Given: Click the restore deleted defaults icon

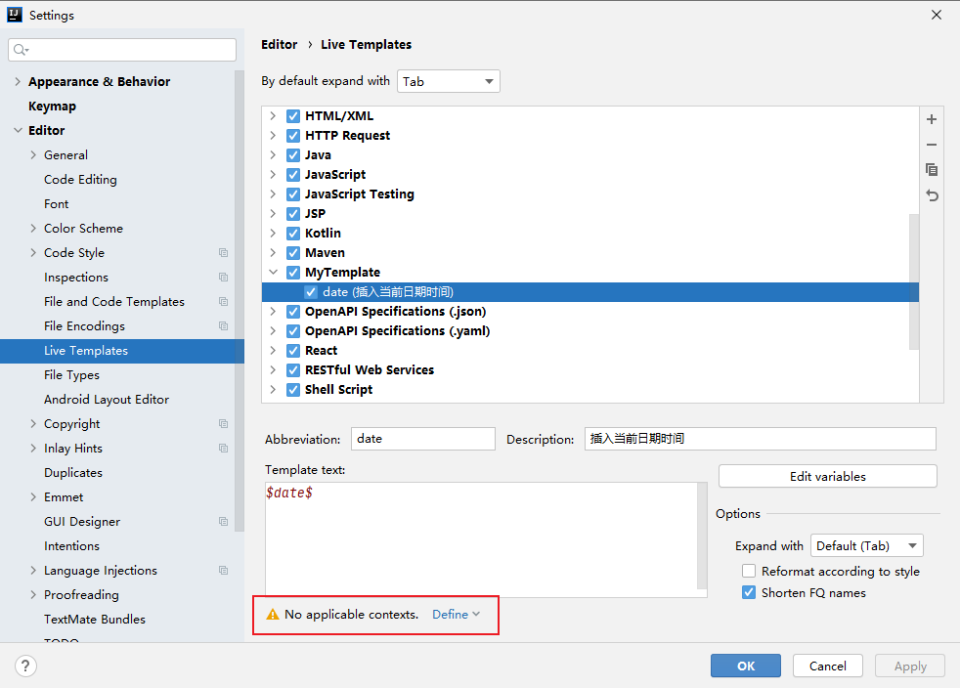Looking at the screenshot, I should coord(932,195).
